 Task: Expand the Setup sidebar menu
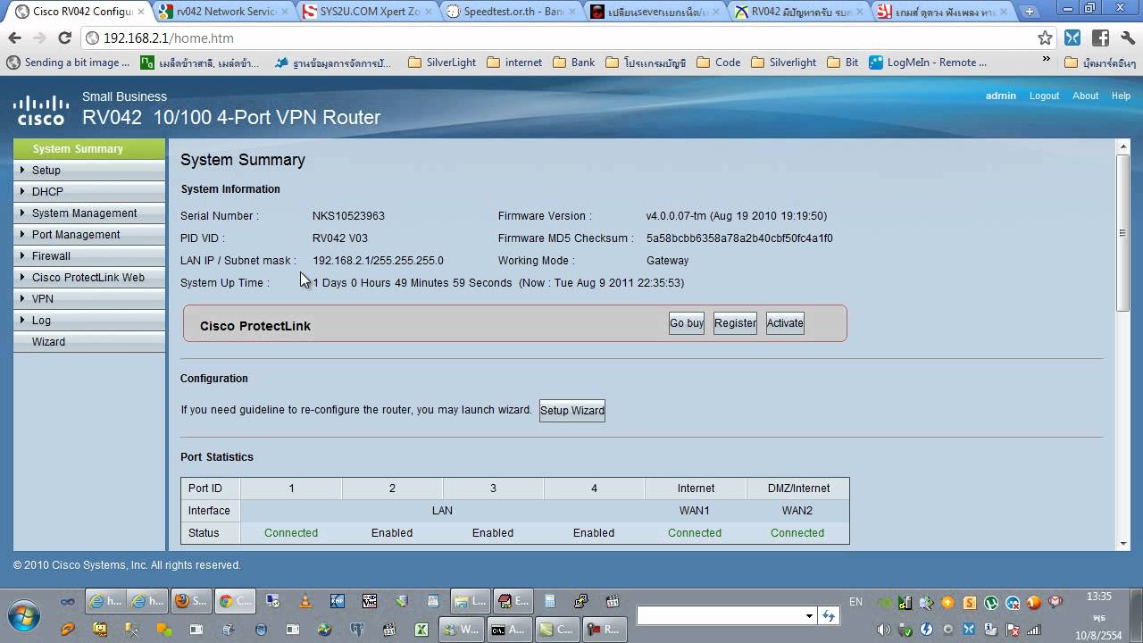[89, 170]
